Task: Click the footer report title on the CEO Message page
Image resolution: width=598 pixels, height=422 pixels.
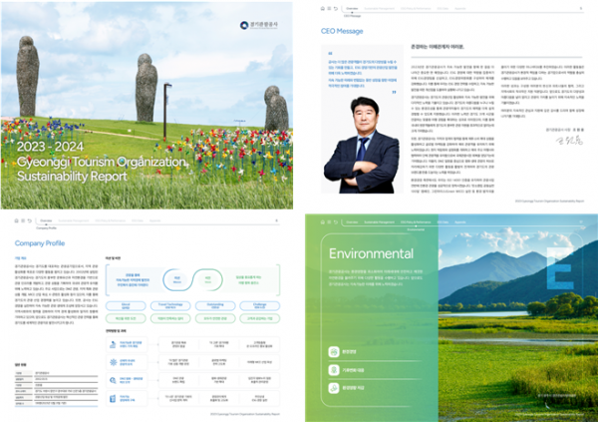Action: tap(549, 201)
